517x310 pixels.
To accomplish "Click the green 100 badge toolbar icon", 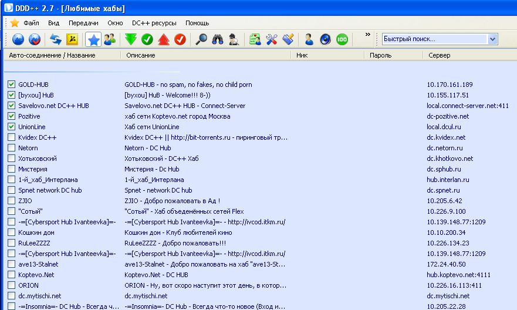I will (342, 39).
